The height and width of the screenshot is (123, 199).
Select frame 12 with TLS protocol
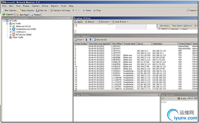[136, 71]
